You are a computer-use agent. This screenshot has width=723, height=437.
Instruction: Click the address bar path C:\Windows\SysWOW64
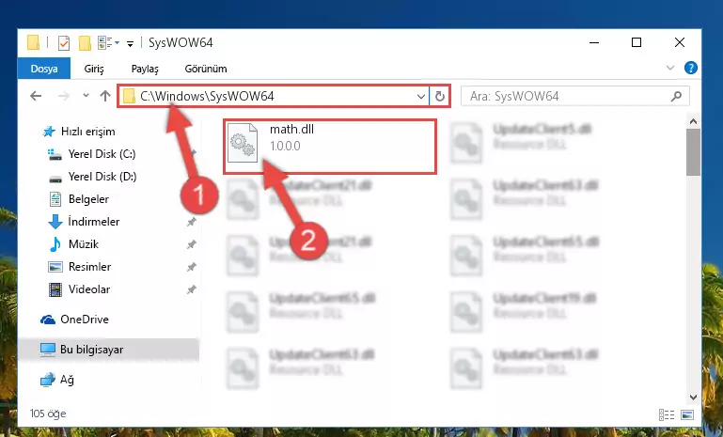point(207,96)
